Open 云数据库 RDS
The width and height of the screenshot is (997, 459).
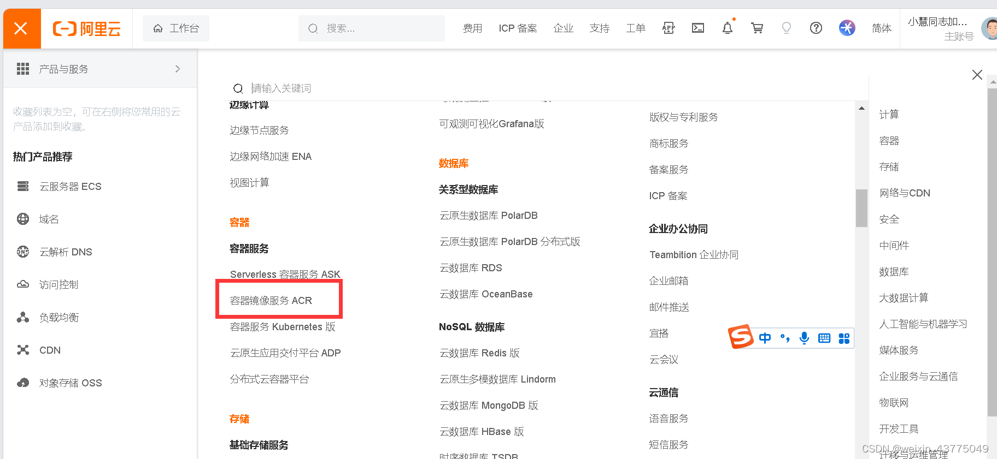pos(471,268)
